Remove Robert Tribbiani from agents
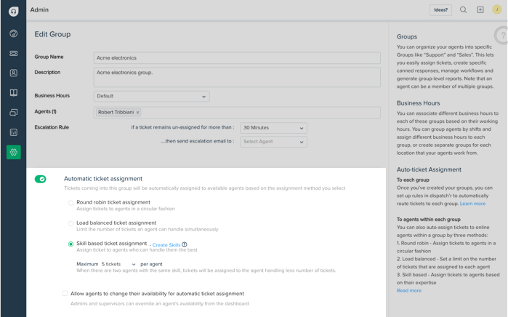 (138, 113)
